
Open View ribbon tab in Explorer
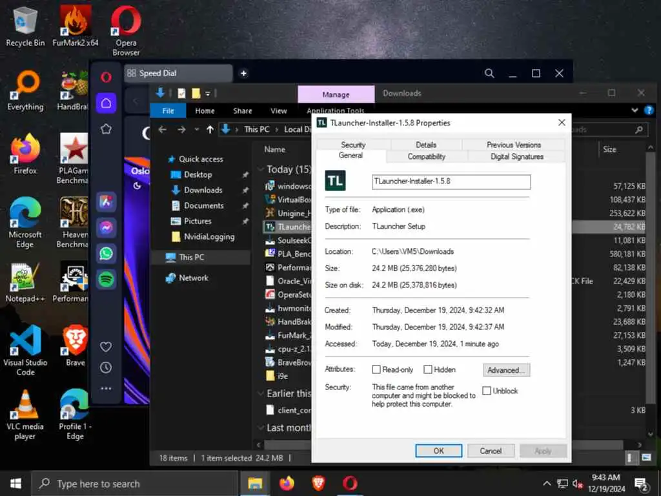click(x=279, y=110)
